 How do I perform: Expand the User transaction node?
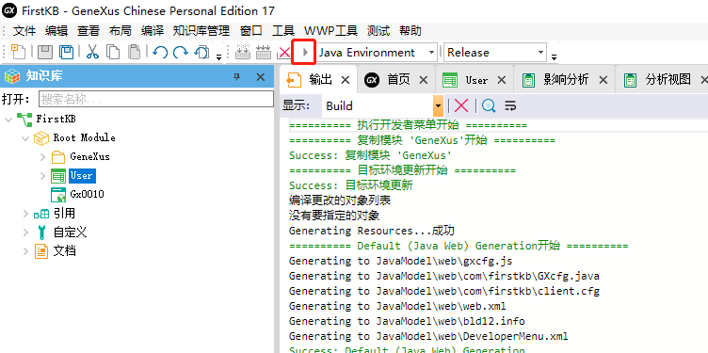click(x=42, y=176)
